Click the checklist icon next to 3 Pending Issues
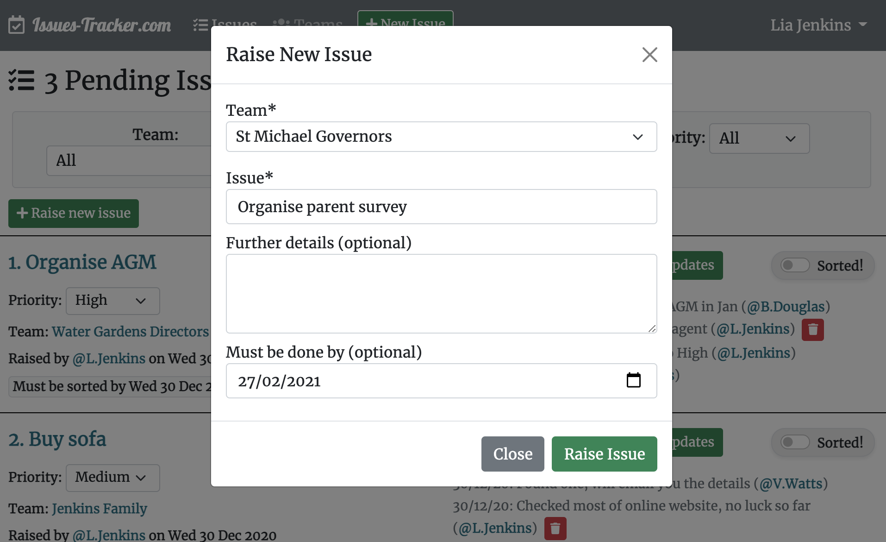This screenshot has height=542, width=886. (x=22, y=80)
